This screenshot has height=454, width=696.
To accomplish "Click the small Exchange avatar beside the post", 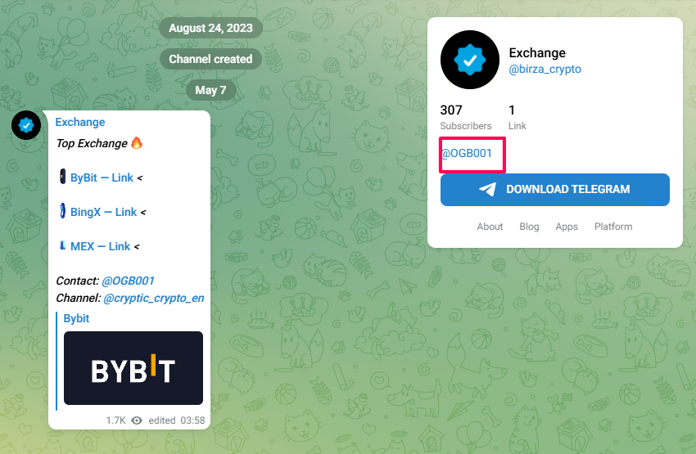I will pyautogui.click(x=26, y=125).
